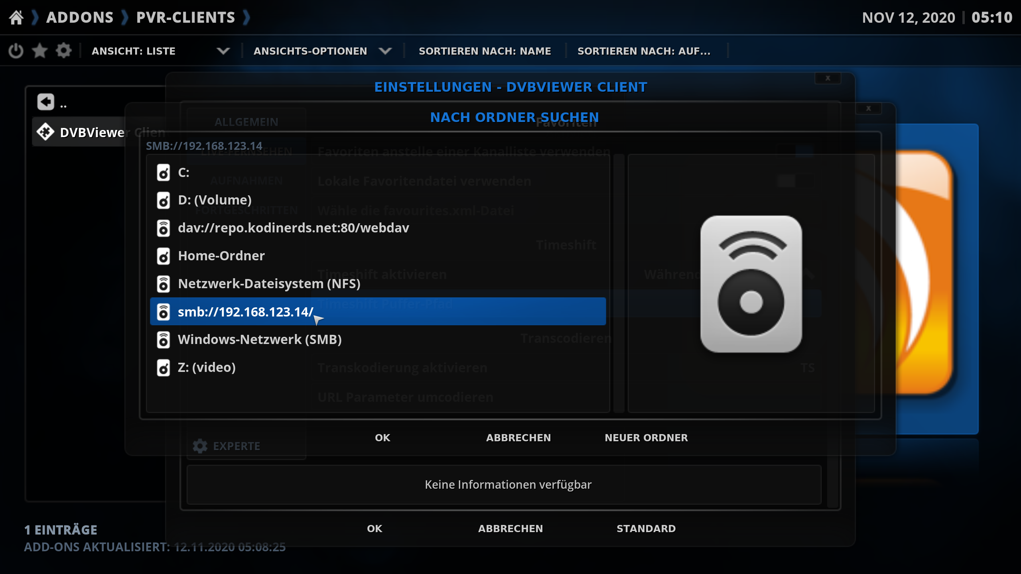The width and height of the screenshot is (1021, 574).
Task: Click folder list scrollbar track
Action: pos(619,283)
